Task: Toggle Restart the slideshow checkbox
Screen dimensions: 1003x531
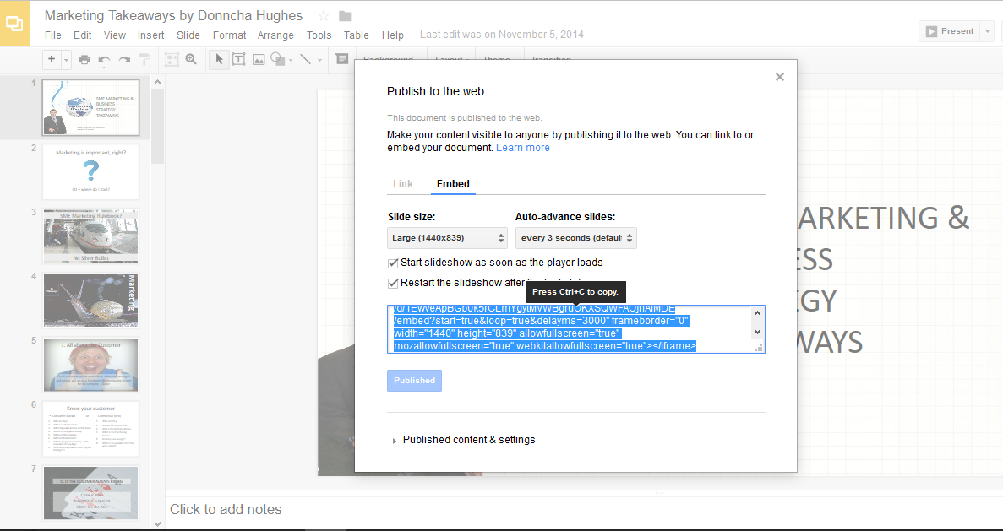Action: click(x=394, y=283)
